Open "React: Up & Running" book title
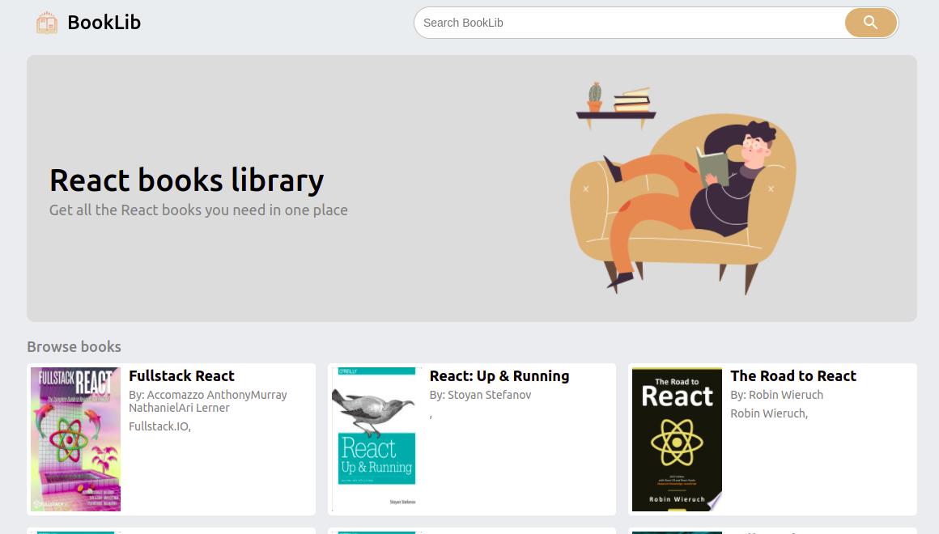 tap(499, 376)
